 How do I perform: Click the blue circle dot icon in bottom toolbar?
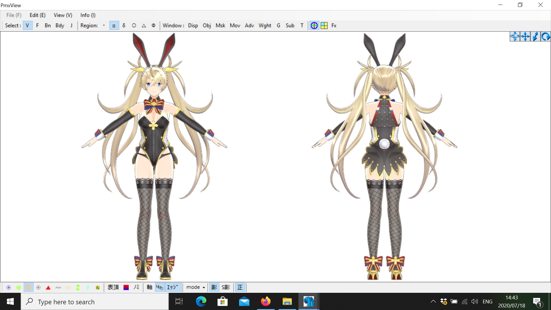(9, 288)
